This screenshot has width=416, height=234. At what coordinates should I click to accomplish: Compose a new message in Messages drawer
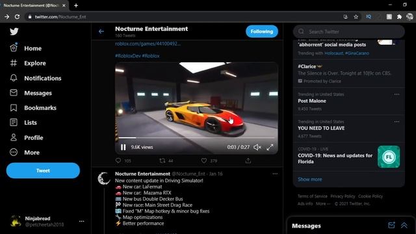click(391, 226)
